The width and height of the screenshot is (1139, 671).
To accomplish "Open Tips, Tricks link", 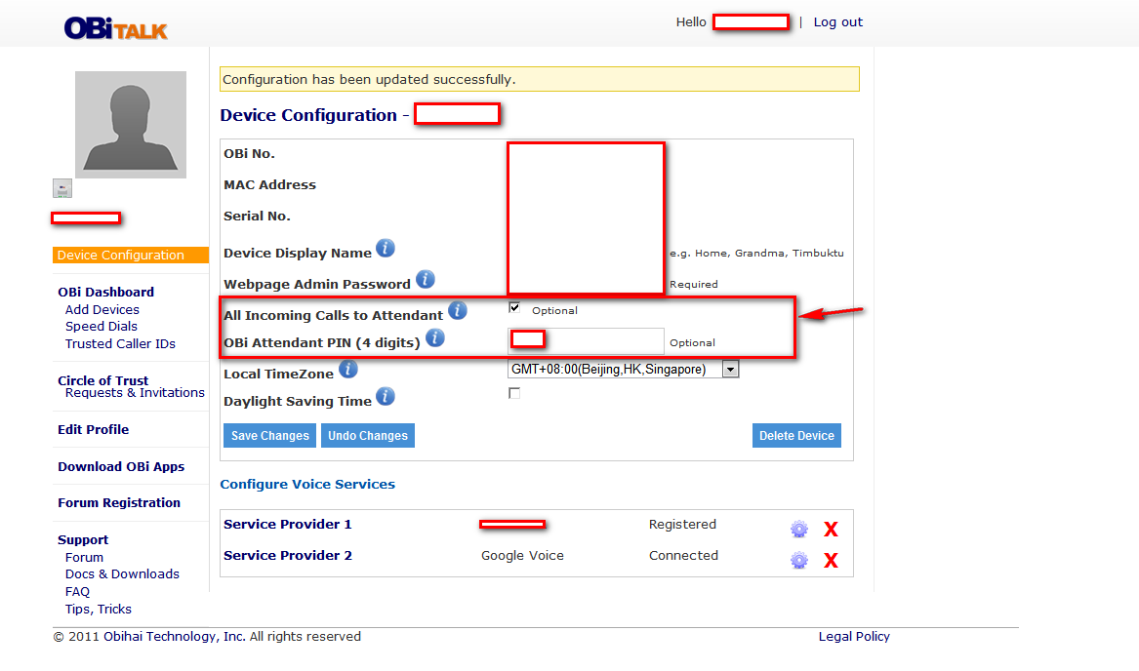I will pyautogui.click(x=98, y=609).
